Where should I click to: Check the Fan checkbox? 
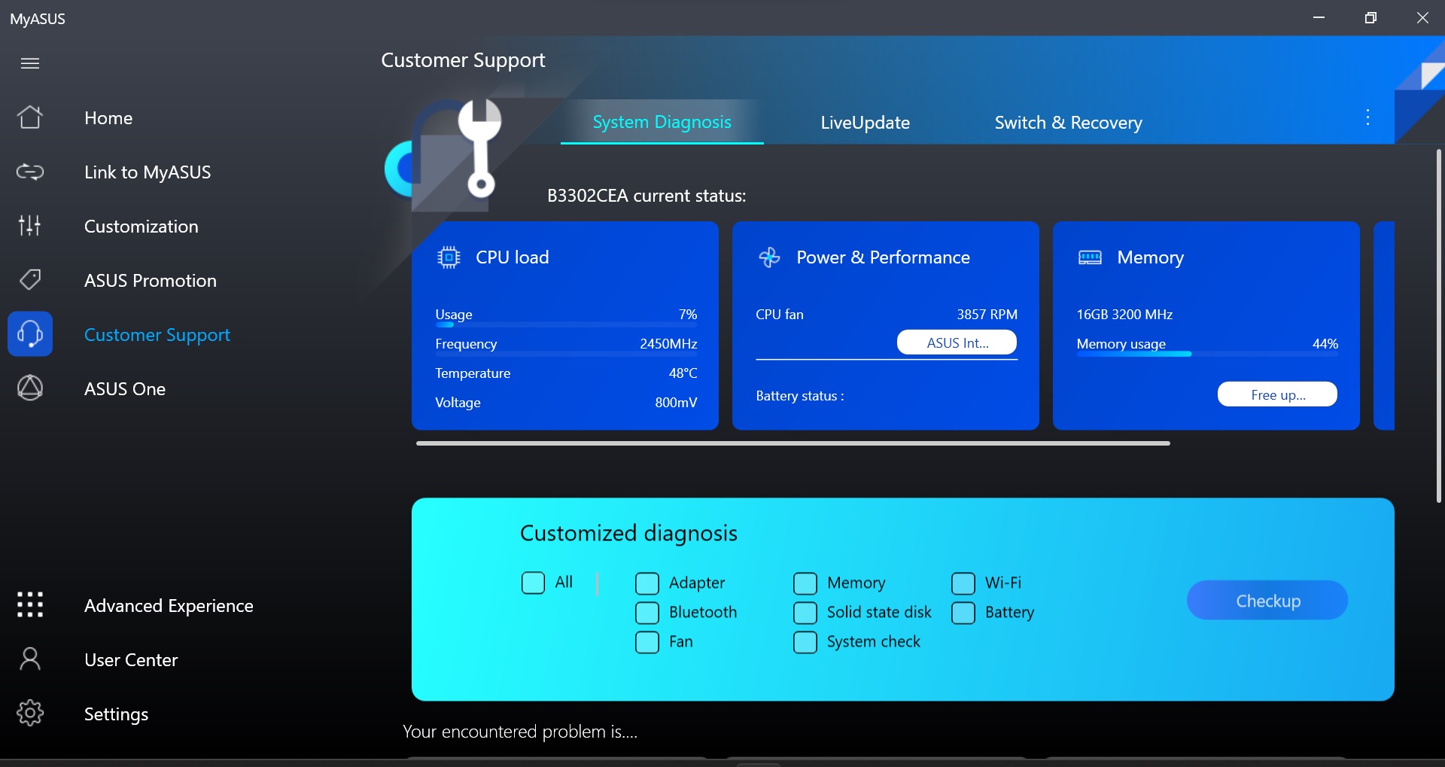(647, 642)
